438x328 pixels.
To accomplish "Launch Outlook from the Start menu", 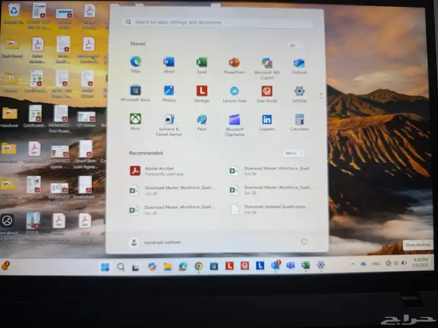I will click(299, 63).
